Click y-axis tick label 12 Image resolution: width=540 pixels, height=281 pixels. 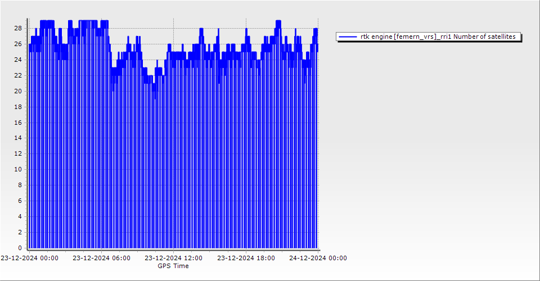(18, 153)
